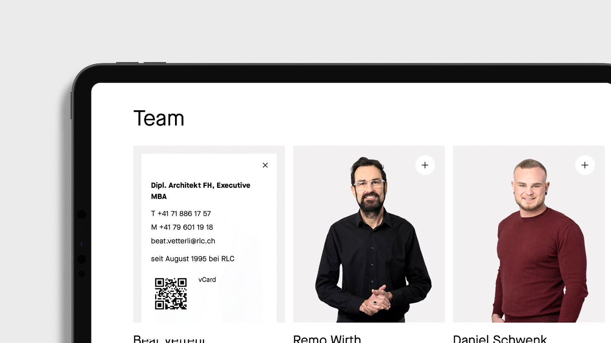Screen dimensions: 611x343
Task: Close the Beat Vetterli contact card
Action: click(265, 165)
